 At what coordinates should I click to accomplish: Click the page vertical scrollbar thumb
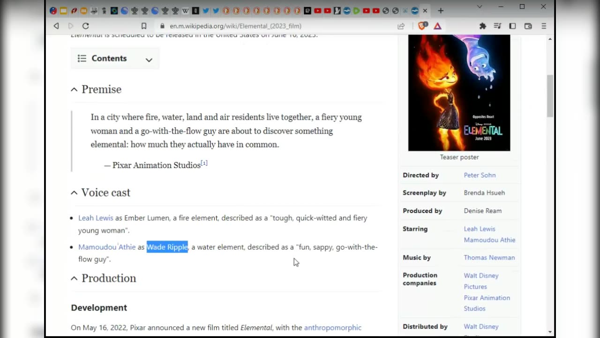click(x=550, y=96)
